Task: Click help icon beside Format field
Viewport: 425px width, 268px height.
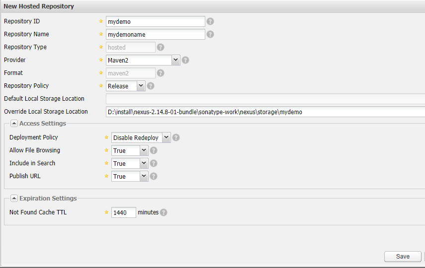Action: [161, 73]
